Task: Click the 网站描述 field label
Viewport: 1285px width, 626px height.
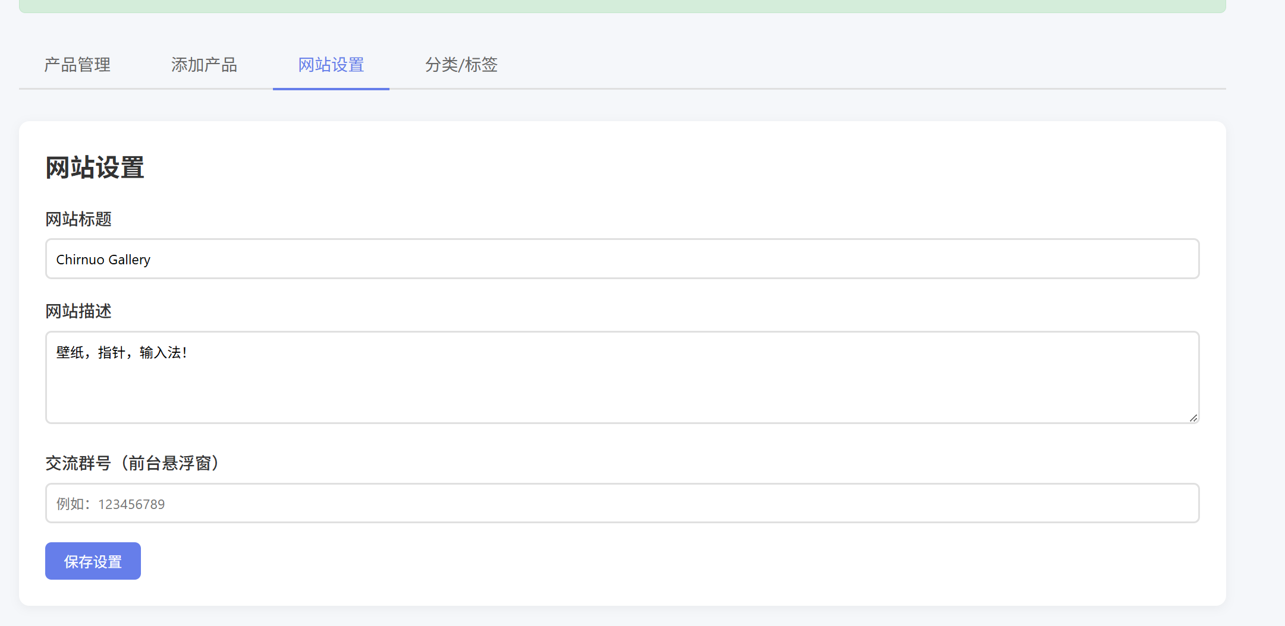Action: tap(78, 311)
